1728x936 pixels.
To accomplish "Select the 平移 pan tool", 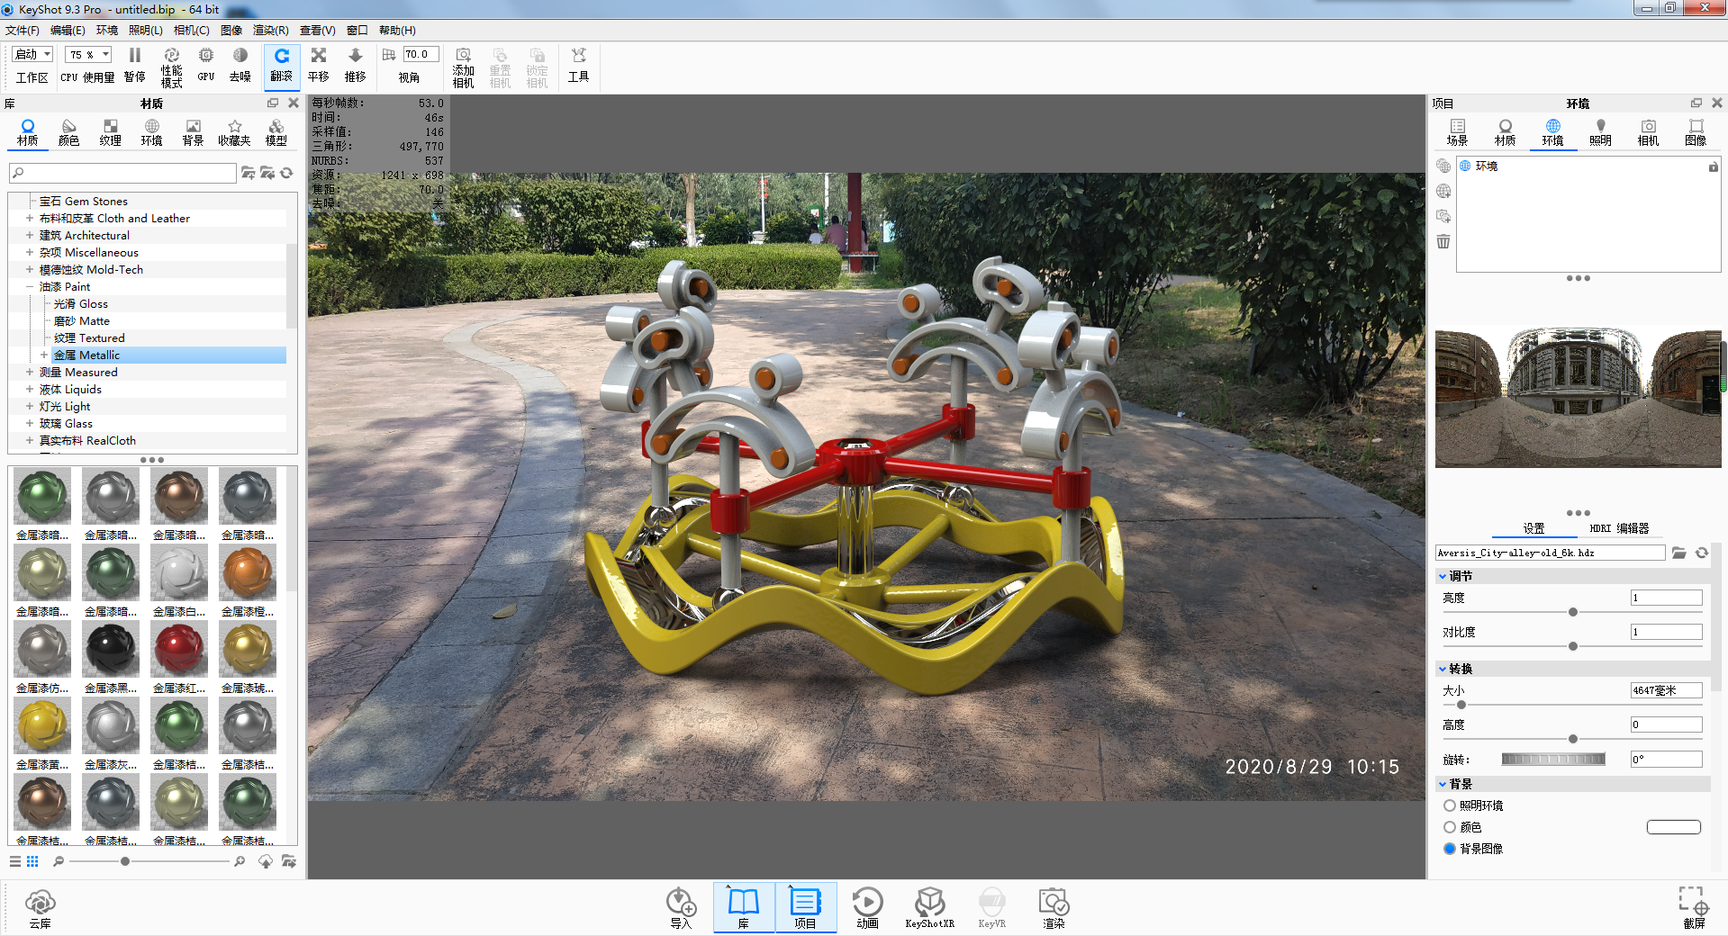I will point(319,66).
